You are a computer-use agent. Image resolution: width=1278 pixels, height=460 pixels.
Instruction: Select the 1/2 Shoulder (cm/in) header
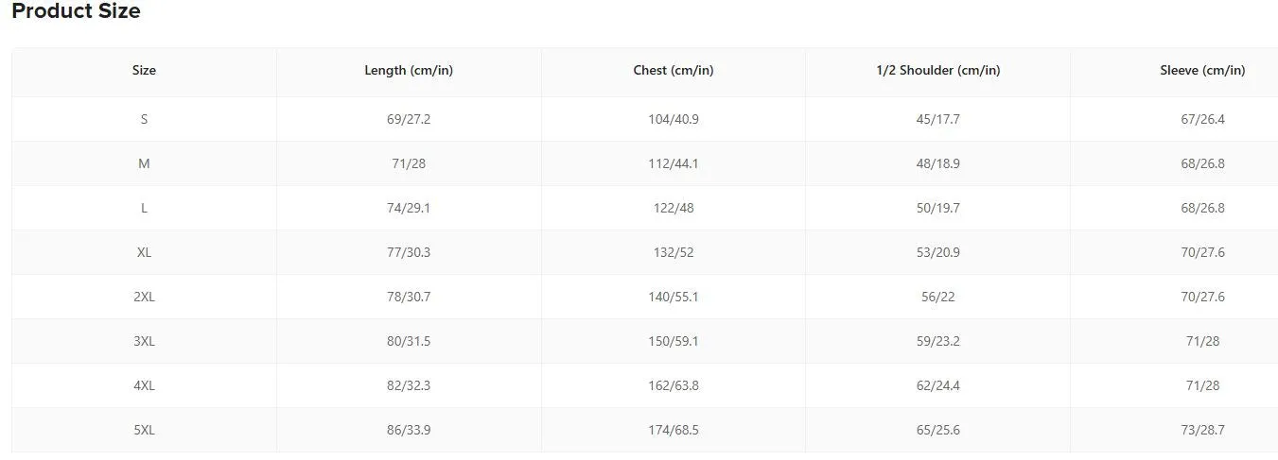coord(938,70)
